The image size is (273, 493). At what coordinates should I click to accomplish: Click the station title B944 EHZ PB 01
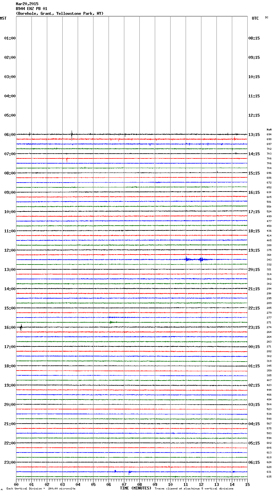(31, 9)
